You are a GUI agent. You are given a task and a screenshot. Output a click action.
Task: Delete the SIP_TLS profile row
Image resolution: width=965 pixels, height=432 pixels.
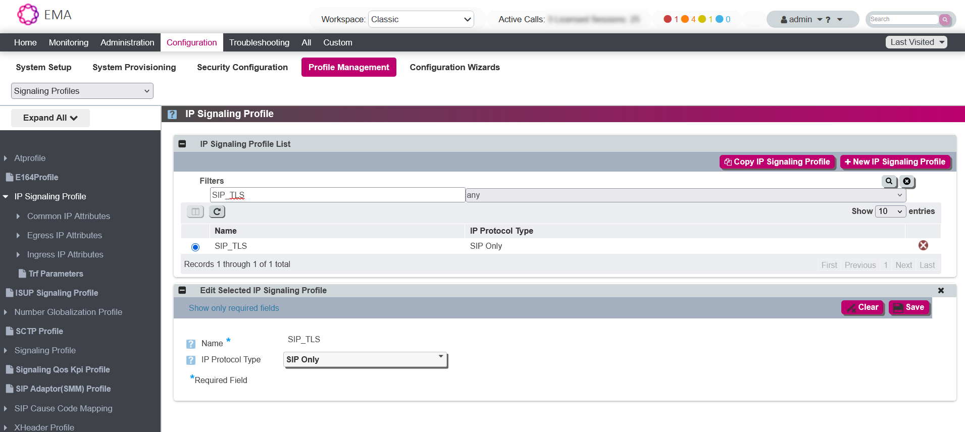pos(923,245)
